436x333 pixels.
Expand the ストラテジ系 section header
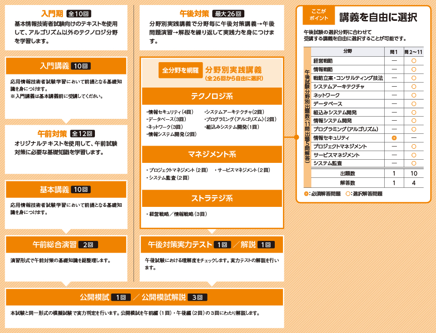click(212, 198)
